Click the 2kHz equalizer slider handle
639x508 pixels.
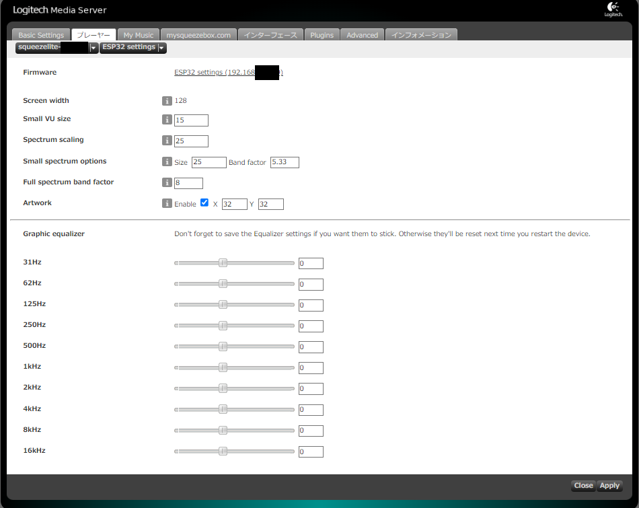pos(223,388)
